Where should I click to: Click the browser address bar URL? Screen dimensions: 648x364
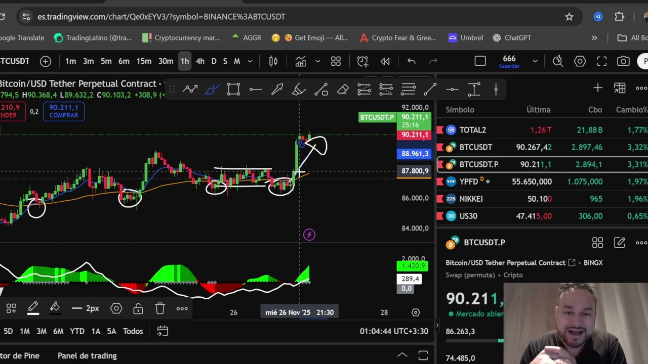(161, 17)
